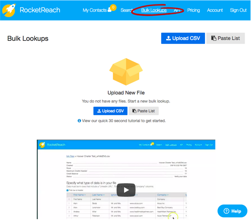Click the tutorial video thumbnail header area
The width and height of the screenshot is (251, 221).
click(126, 145)
